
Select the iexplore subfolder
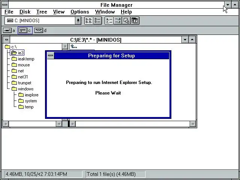(28, 95)
